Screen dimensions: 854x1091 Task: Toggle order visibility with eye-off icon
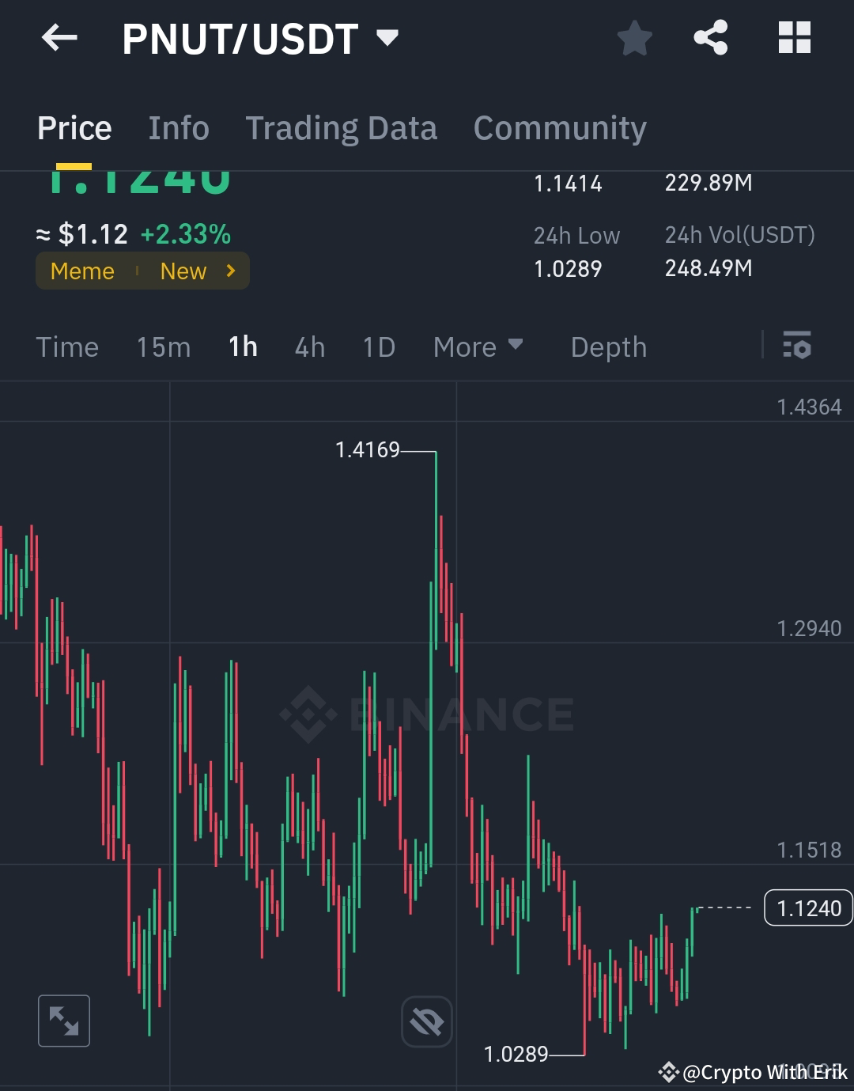(x=427, y=1021)
